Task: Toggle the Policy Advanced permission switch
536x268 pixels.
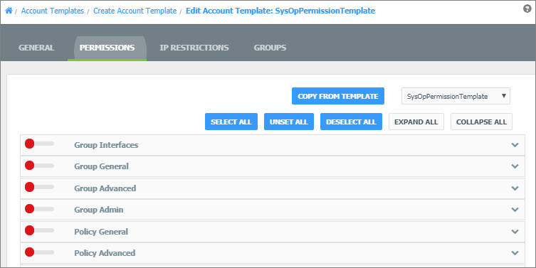Action: tap(39, 252)
